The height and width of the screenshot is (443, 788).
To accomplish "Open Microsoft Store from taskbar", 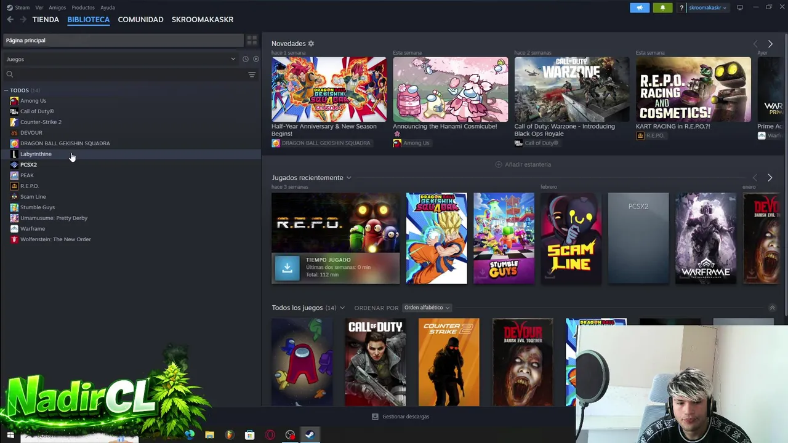I will (249, 435).
